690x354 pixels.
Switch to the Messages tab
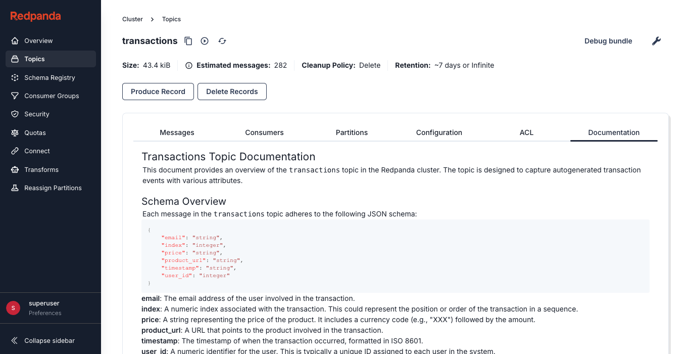coord(177,132)
